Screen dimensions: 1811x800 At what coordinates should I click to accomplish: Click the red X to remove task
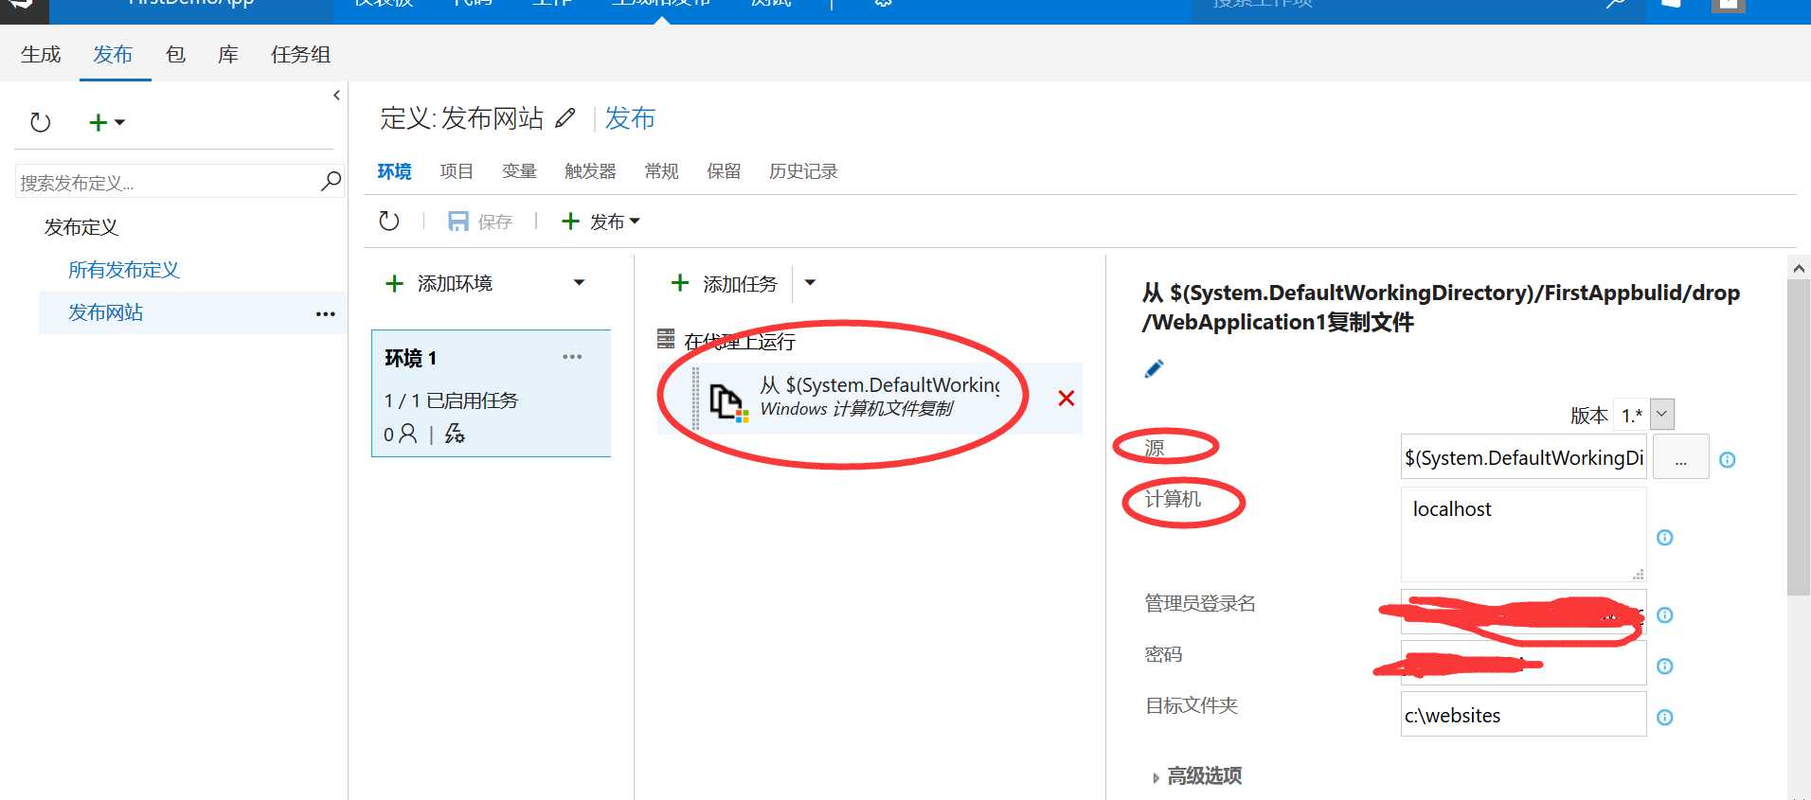[1067, 399]
